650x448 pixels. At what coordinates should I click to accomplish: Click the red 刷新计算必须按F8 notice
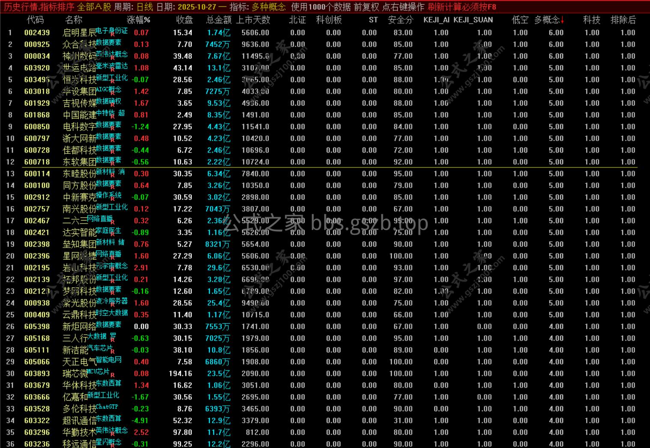[462, 7]
